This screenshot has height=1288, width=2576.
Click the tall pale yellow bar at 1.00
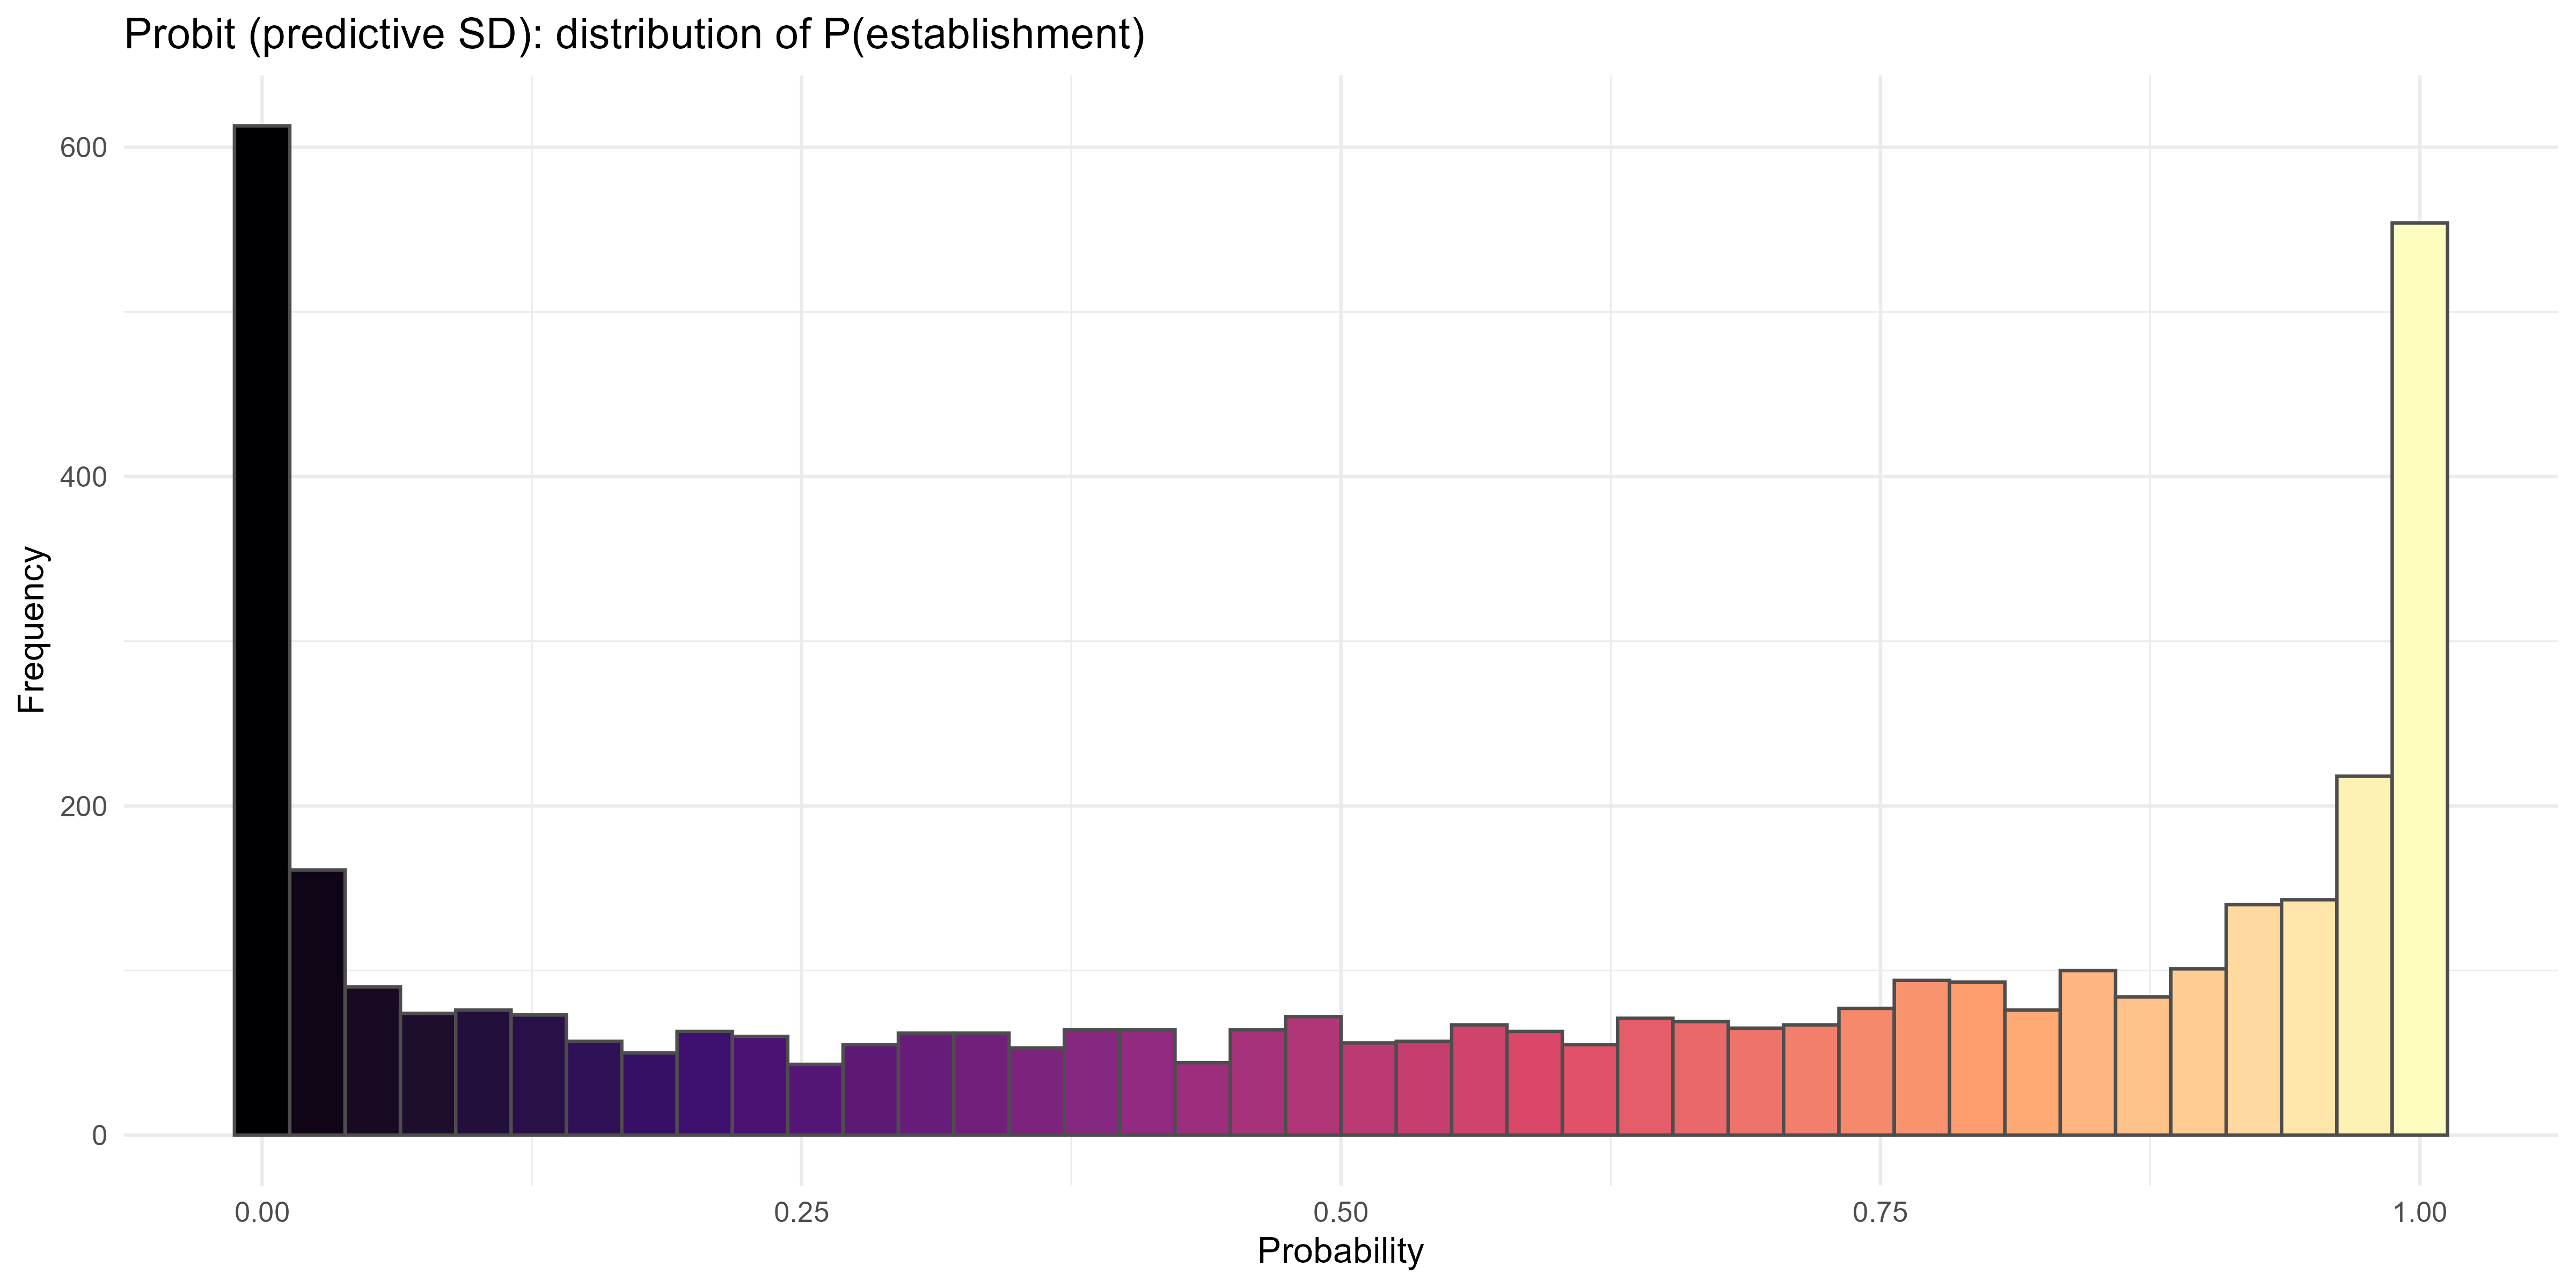(x=2419, y=680)
